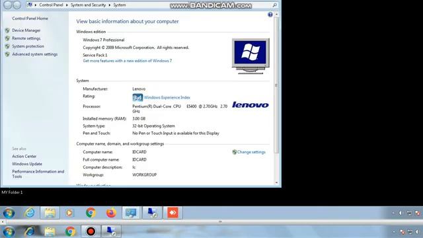Open remote desktop icon on the bottom taskbar
The width and height of the screenshot is (423, 238).
click(111, 231)
